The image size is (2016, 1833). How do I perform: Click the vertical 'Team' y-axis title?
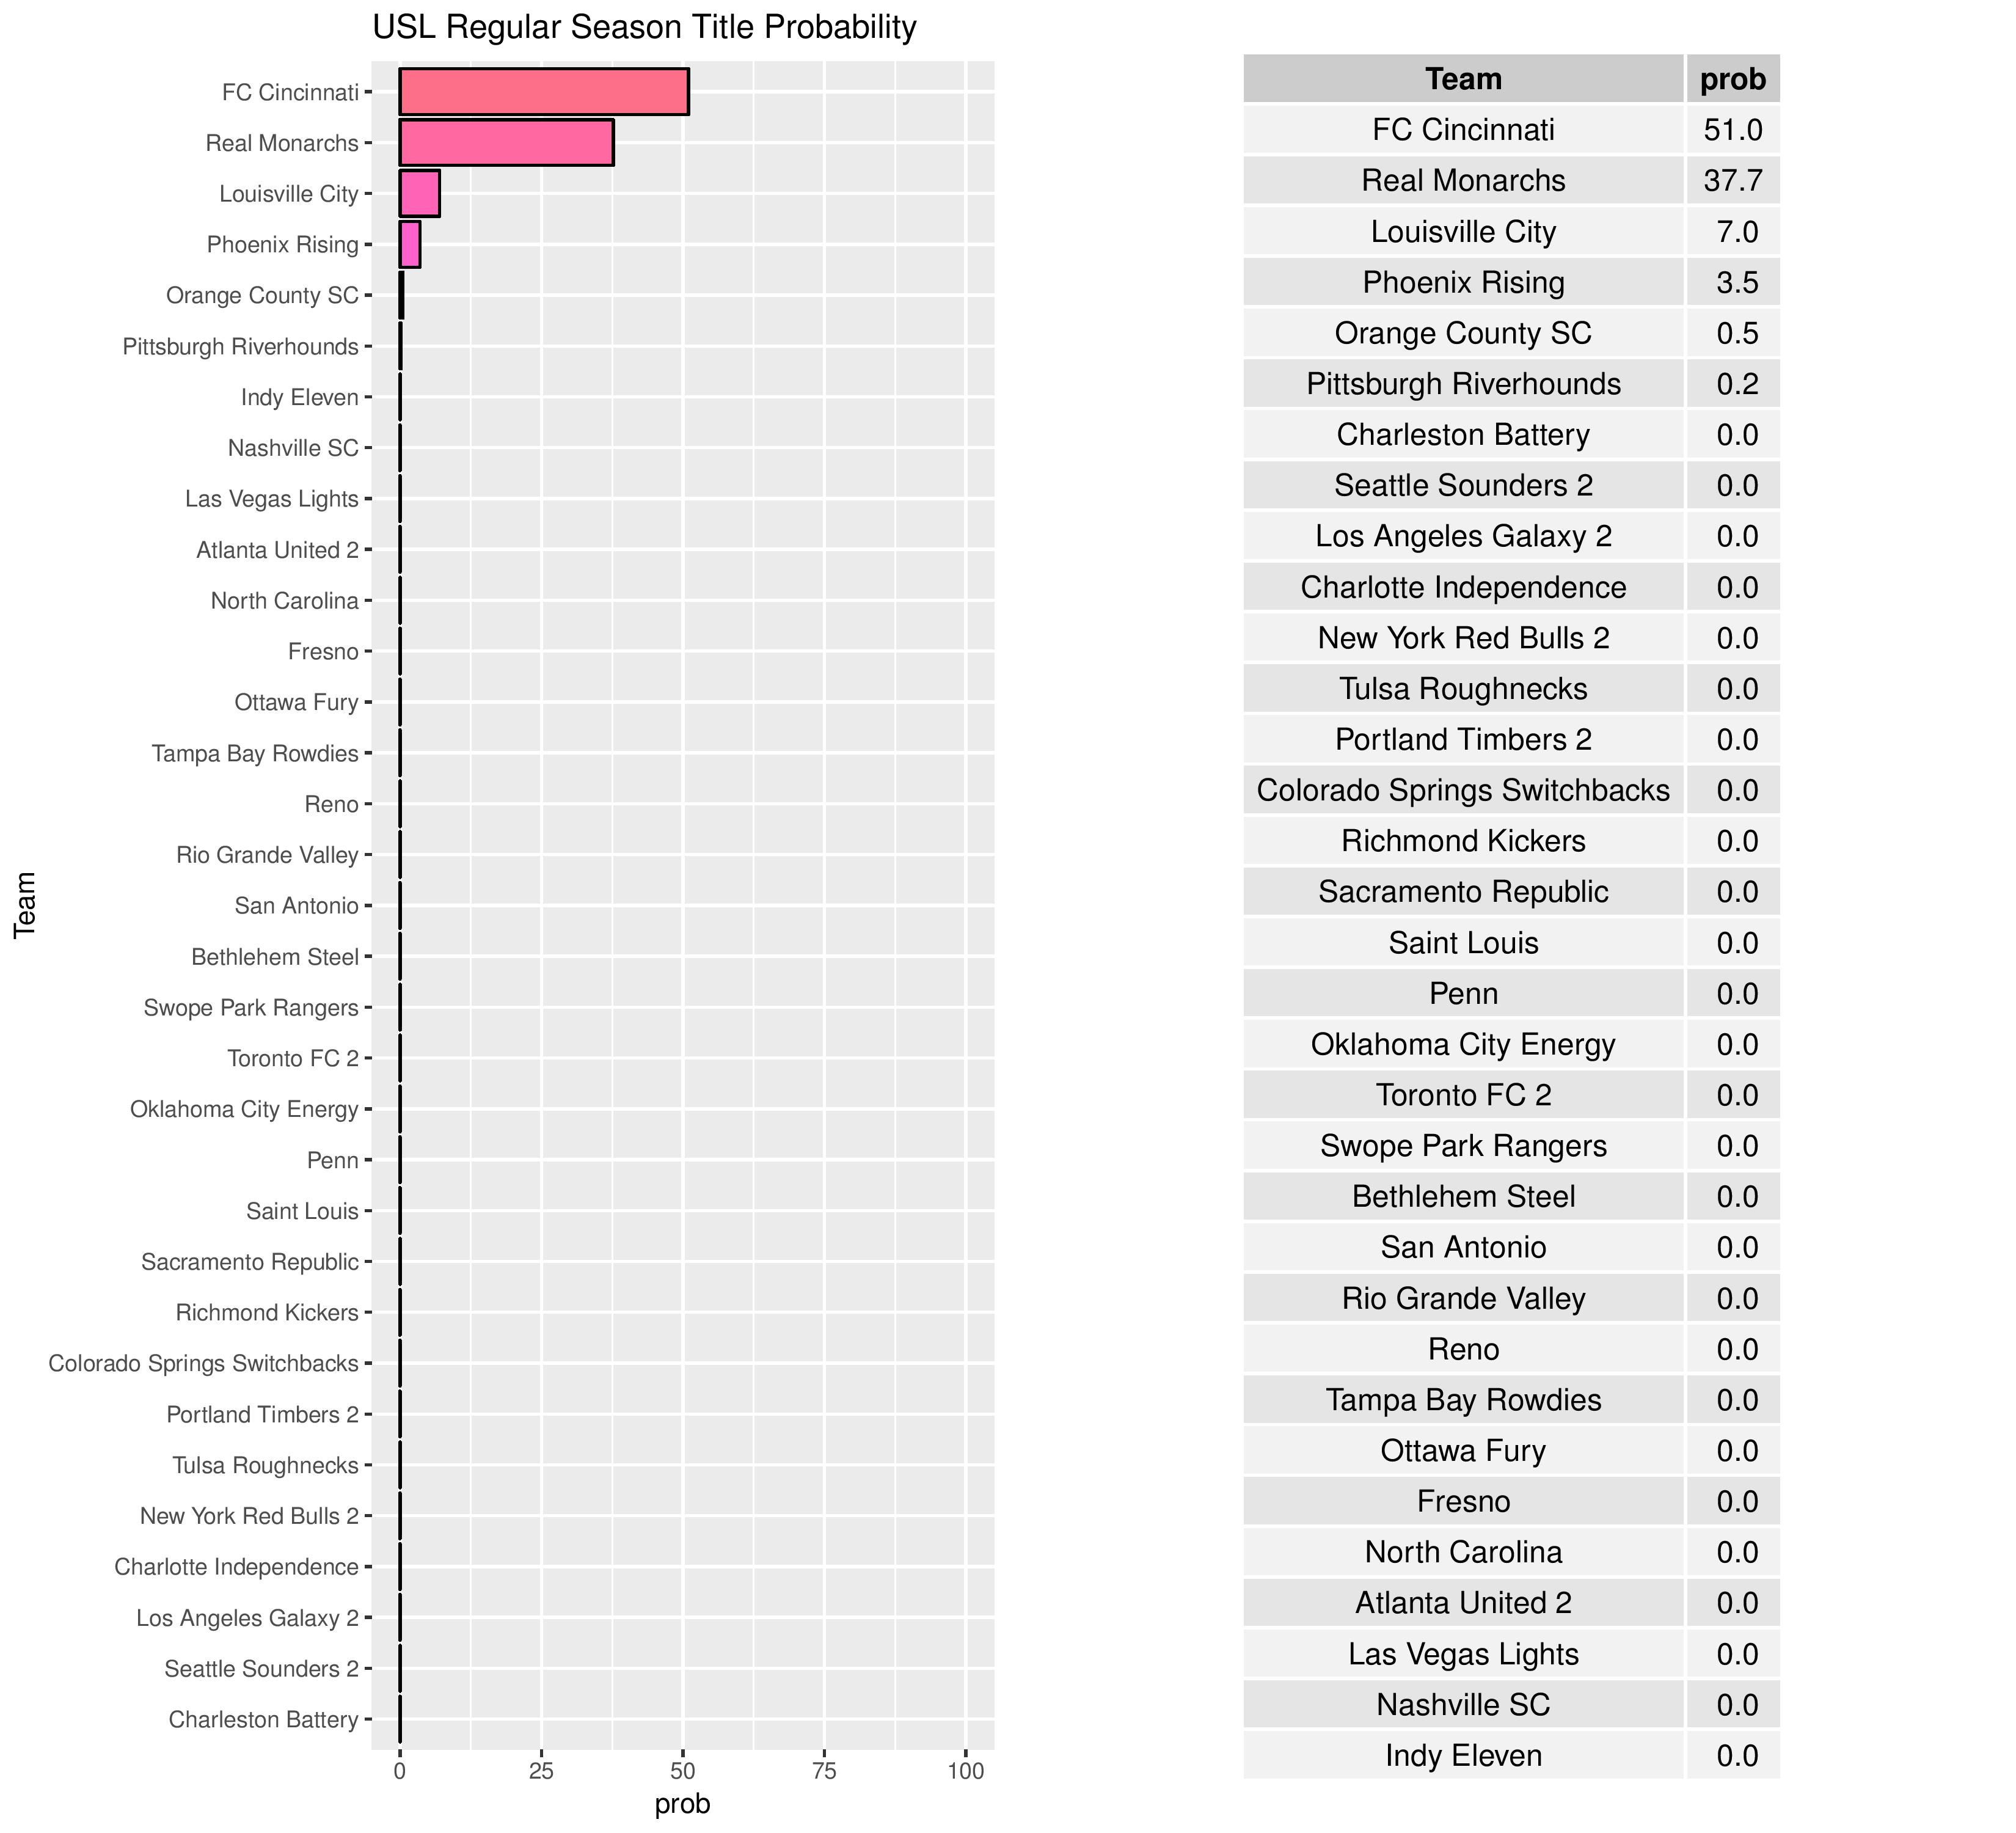(25, 904)
